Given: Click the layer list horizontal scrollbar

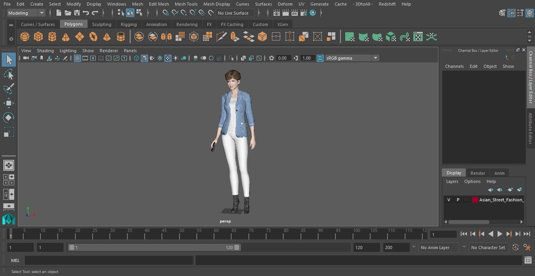Looking at the screenshot, I should coord(469,222).
